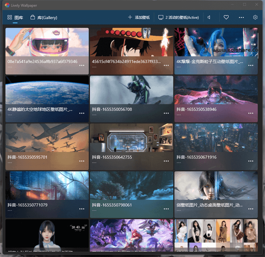Select the Earth from space wallpaper thumbnail
This screenshot has width=265, height=257.
click(x=47, y=90)
